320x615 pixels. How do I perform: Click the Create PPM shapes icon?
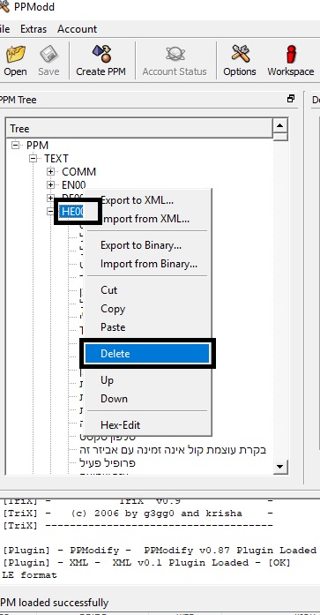(x=101, y=54)
